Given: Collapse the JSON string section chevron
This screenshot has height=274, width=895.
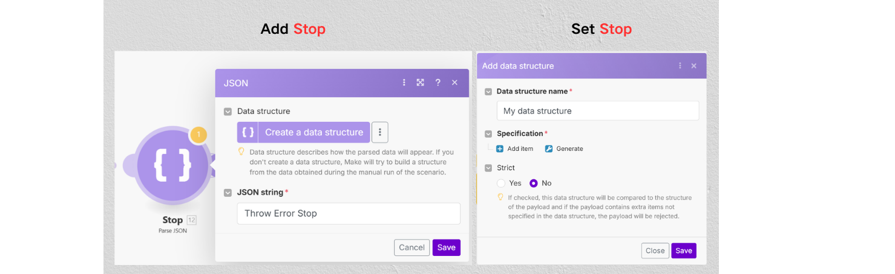Looking at the screenshot, I should (228, 193).
